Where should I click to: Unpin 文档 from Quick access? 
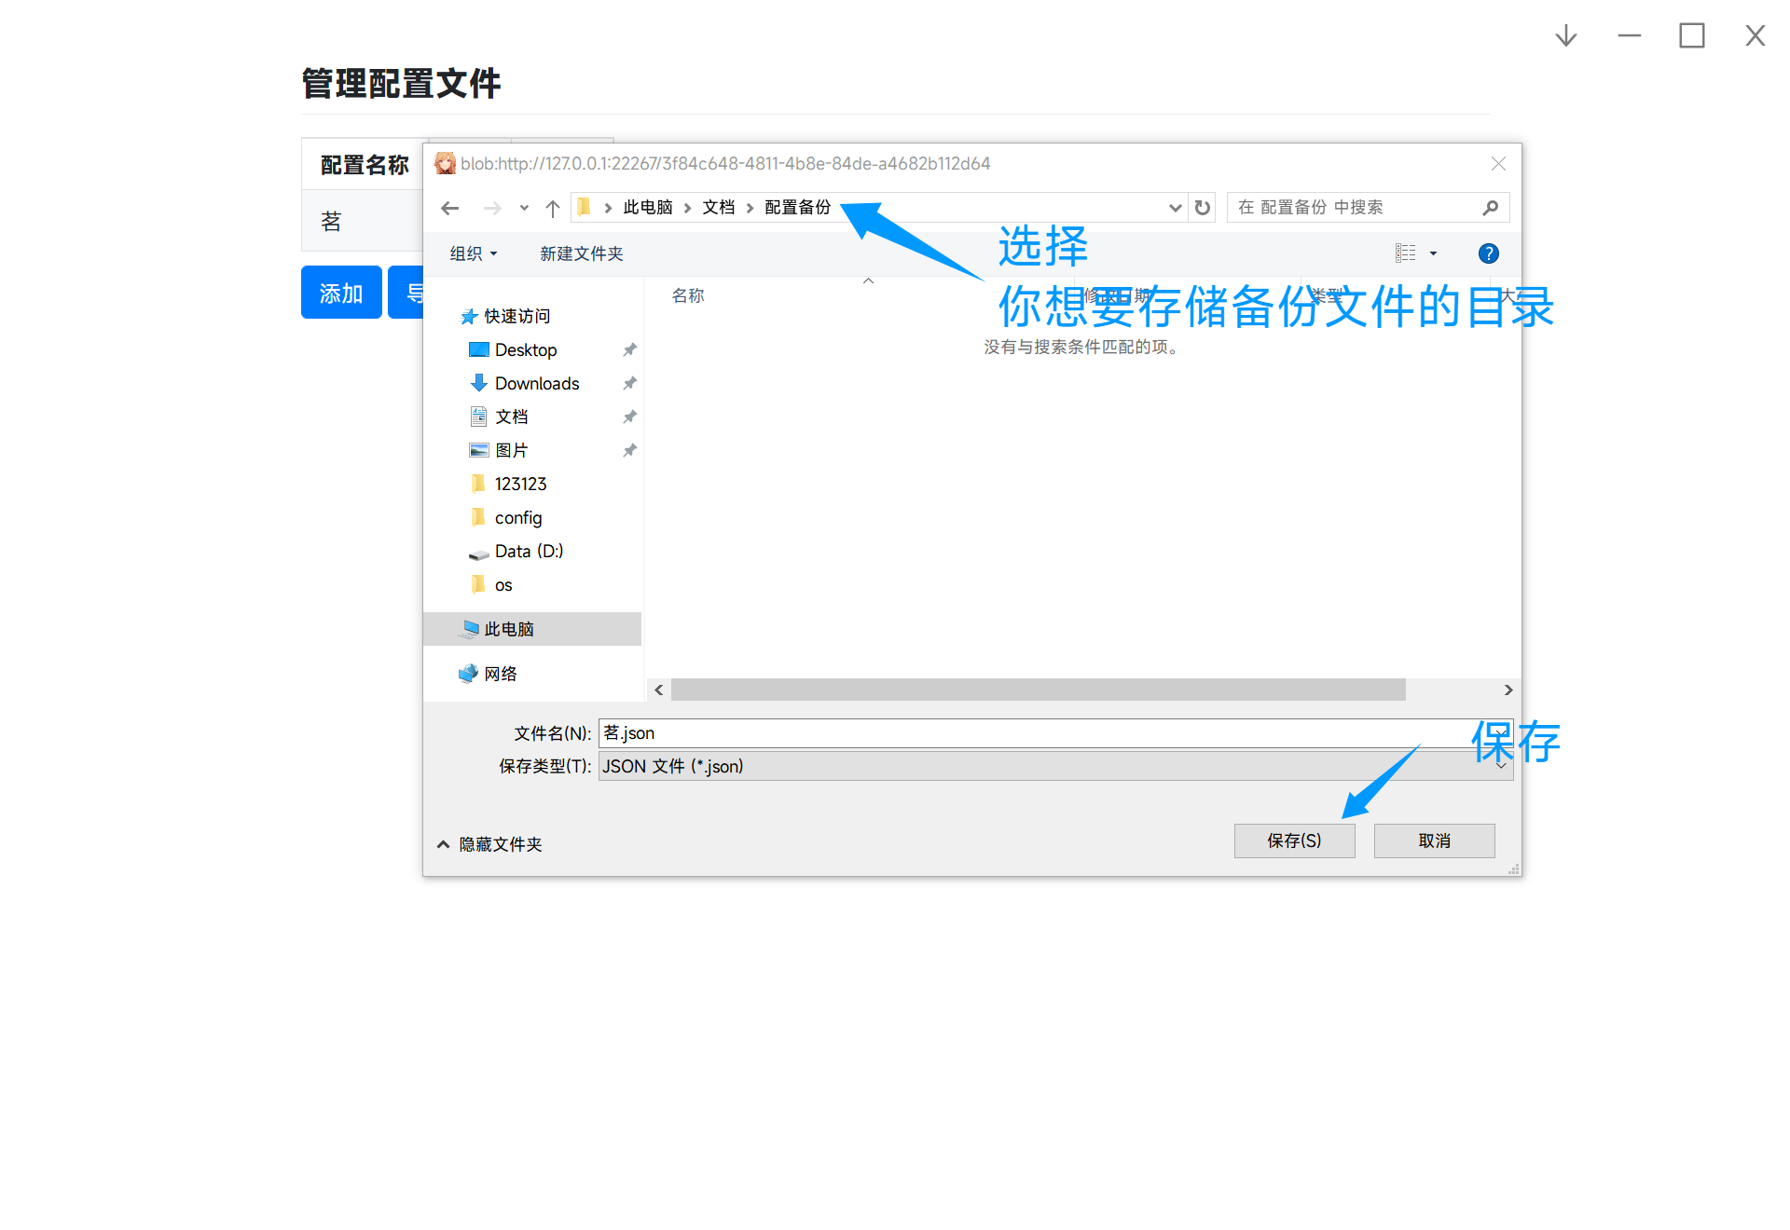[x=629, y=417]
